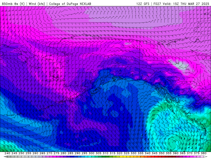
Task: Click the 335 color scale label
Action: tap(141, 153)
